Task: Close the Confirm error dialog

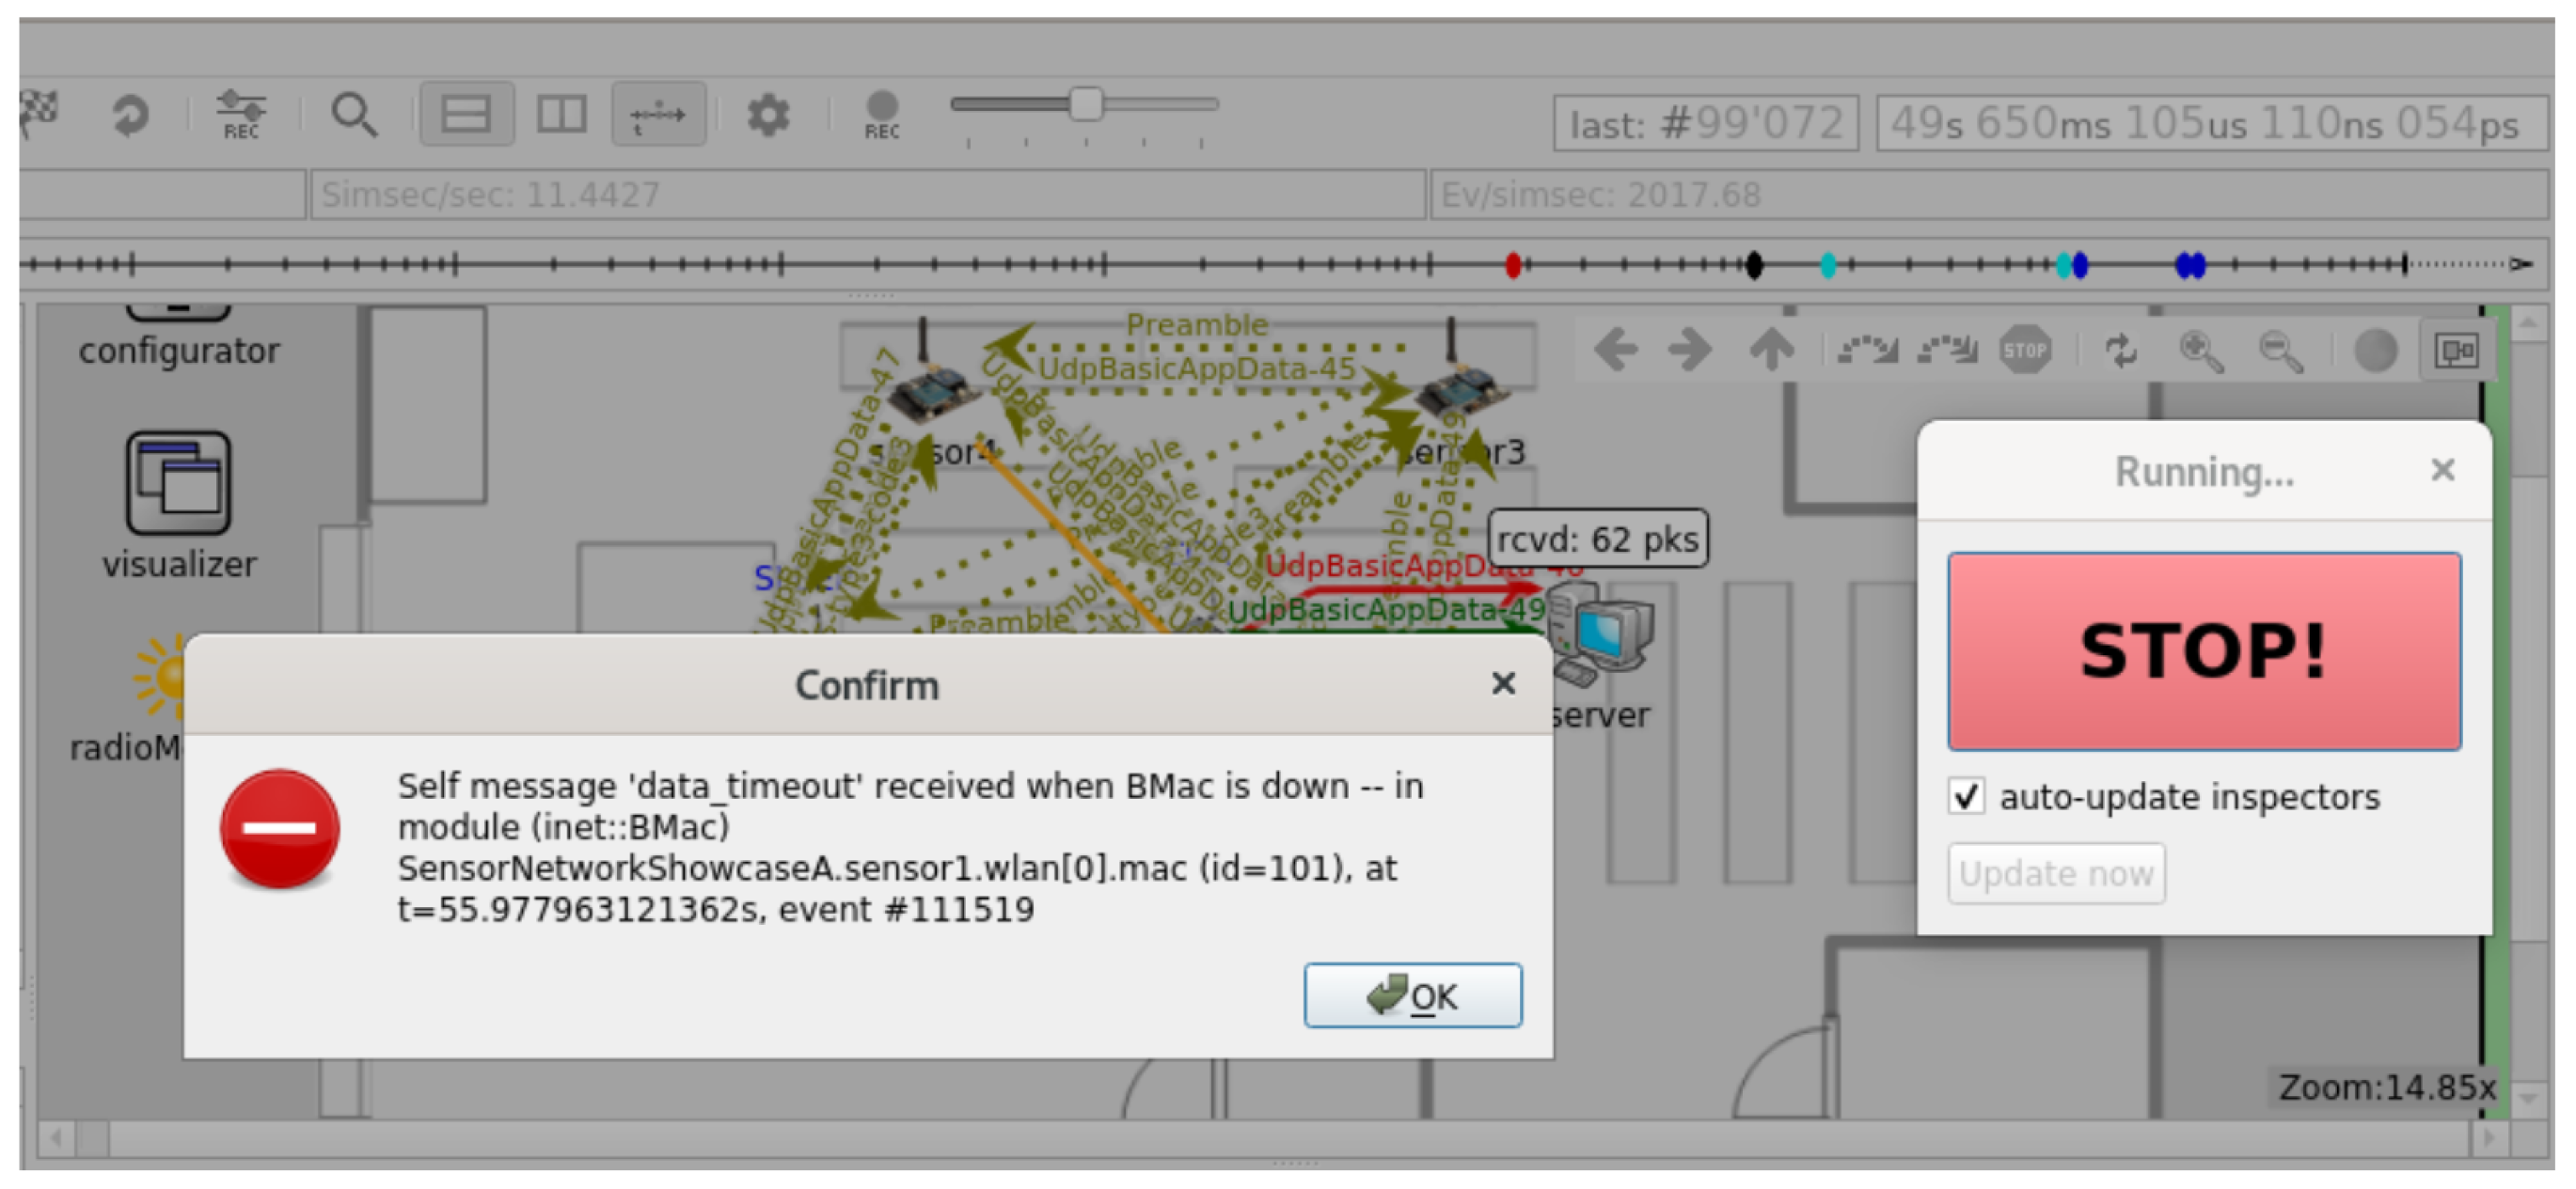Action: click(x=1502, y=684)
